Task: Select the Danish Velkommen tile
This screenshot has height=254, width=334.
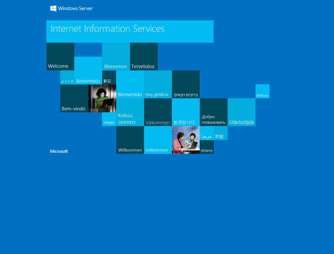Action: (x=158, y=140)
